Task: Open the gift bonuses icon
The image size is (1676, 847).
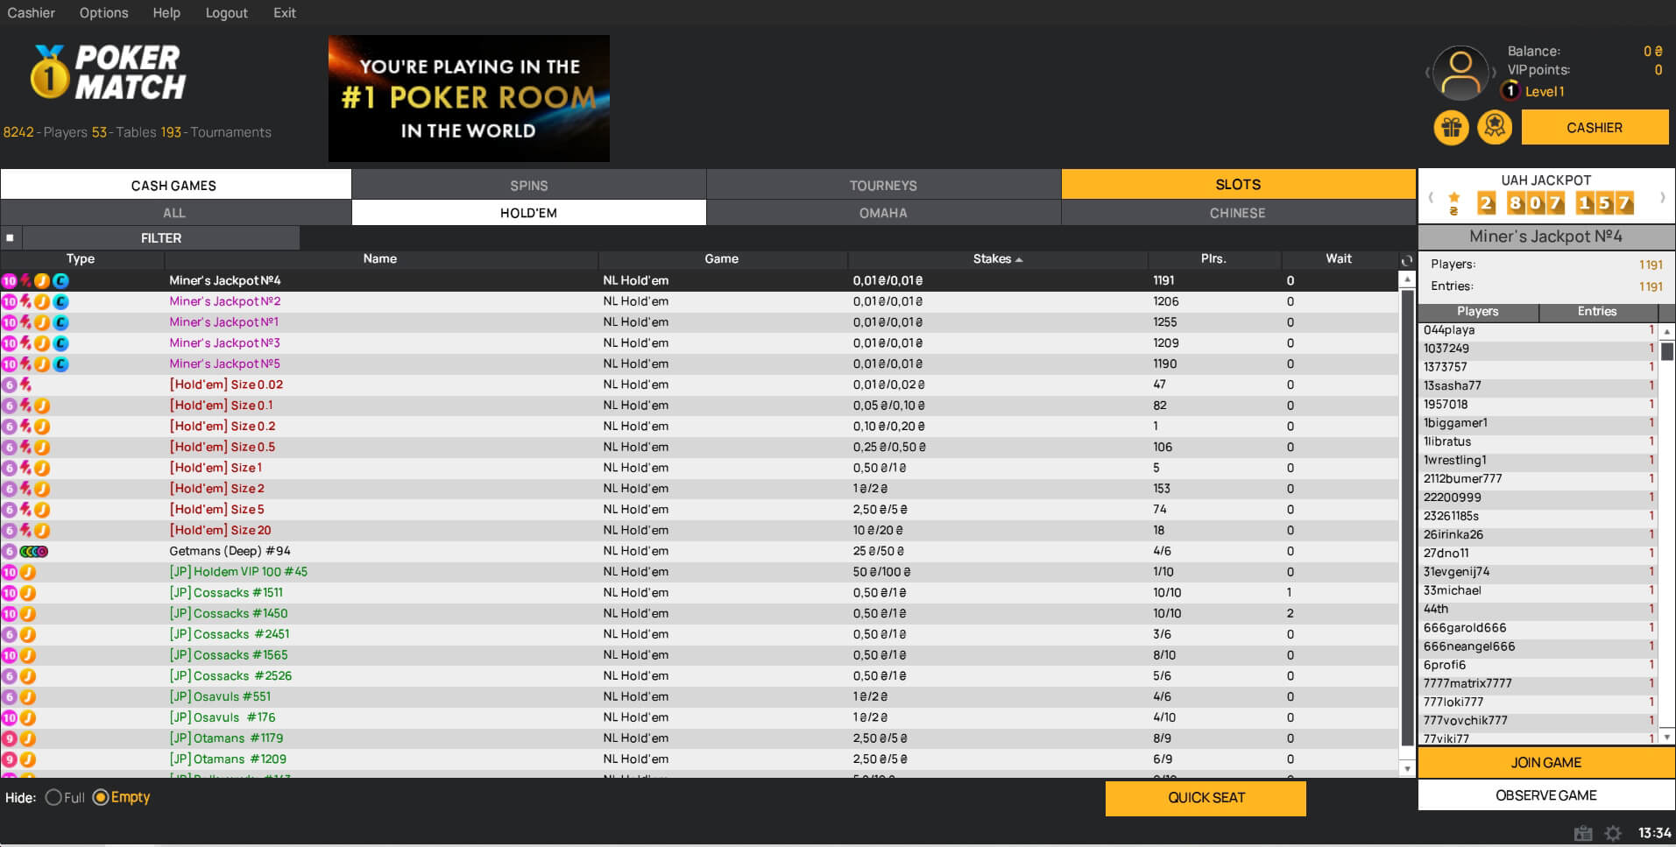Action: tap(1451, 128)
